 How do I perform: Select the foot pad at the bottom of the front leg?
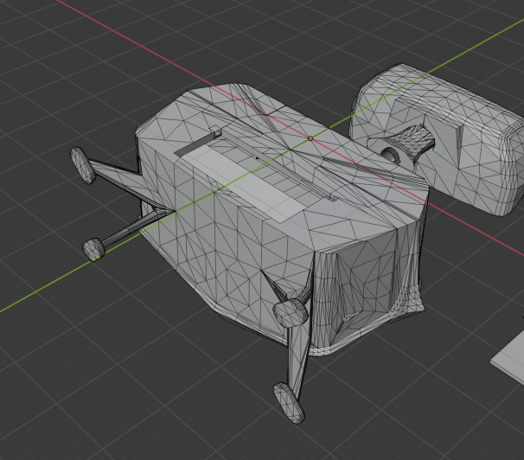pos(289,404)
